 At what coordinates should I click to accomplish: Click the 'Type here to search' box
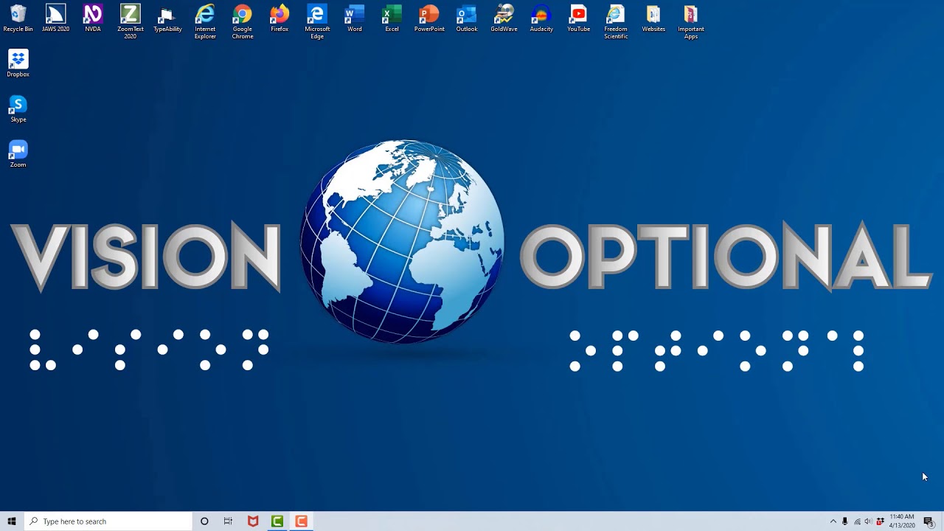click(108, 521)
